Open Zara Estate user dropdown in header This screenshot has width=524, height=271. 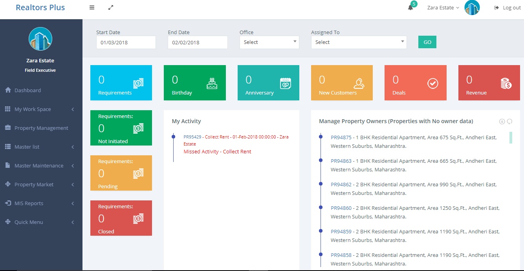pos(443,8)
